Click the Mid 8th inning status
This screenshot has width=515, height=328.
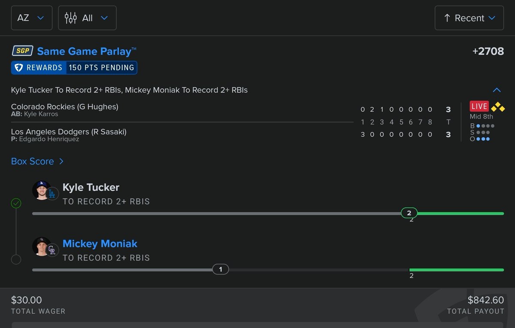[482, 116]
